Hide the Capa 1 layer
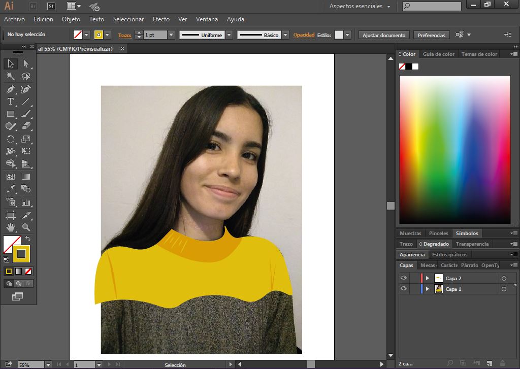The width and height of the screenshot is (520, 369). (404, 289)
